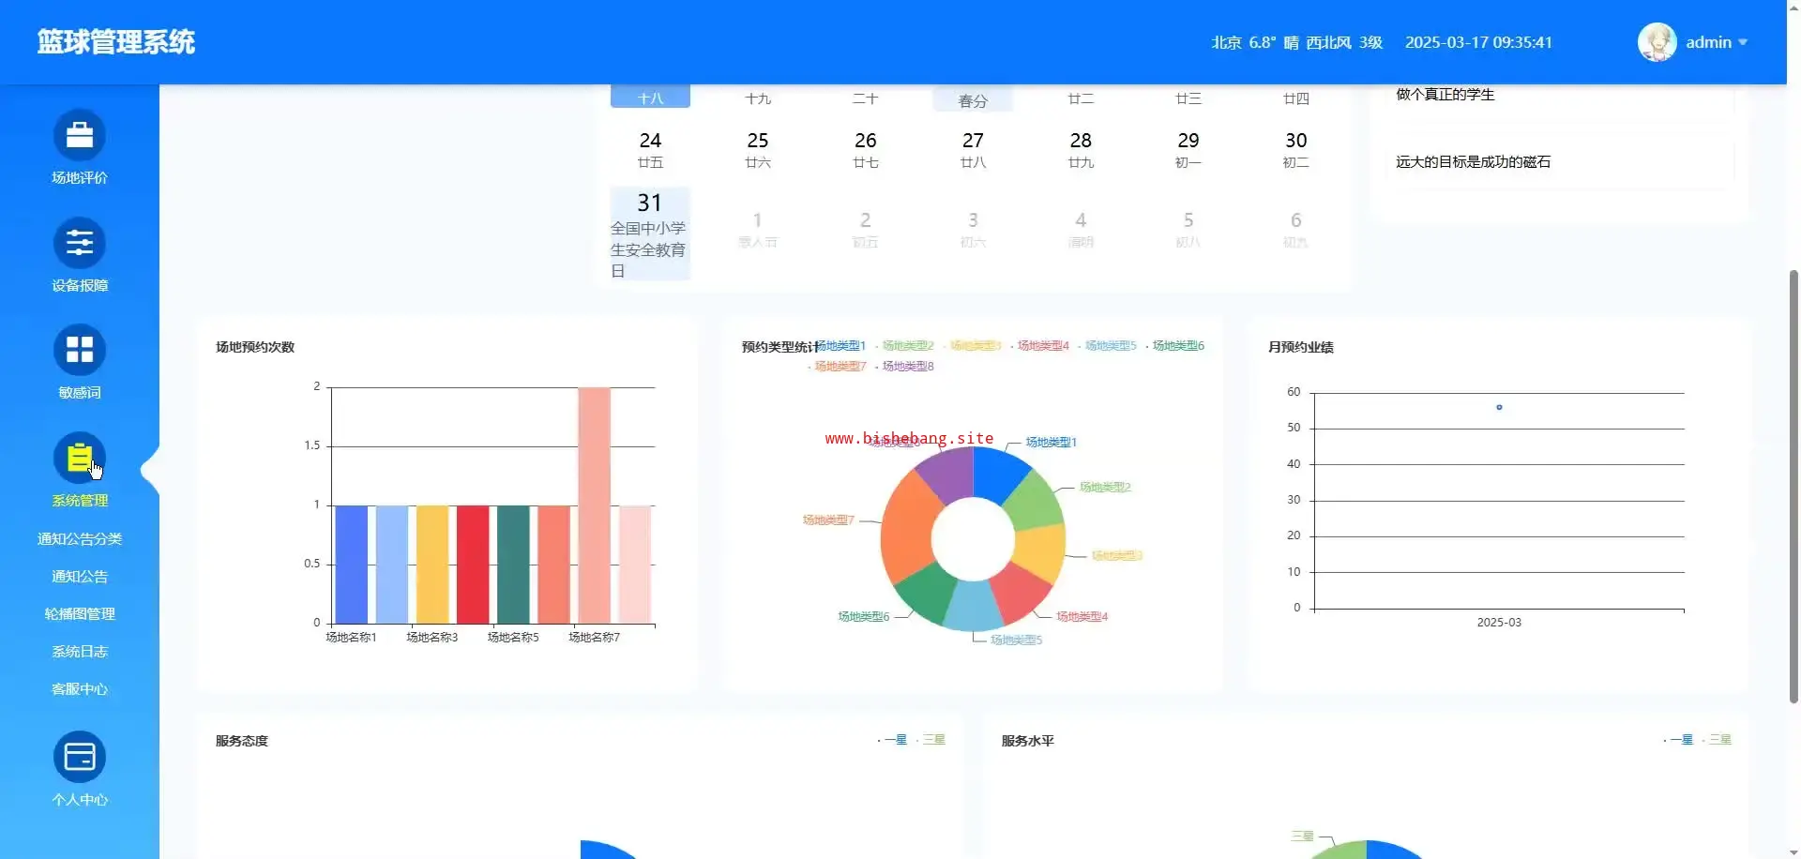Expand the admin dropdown arrow
The width and height of the screenshot is (1801, 859).
click(1743, 42)
